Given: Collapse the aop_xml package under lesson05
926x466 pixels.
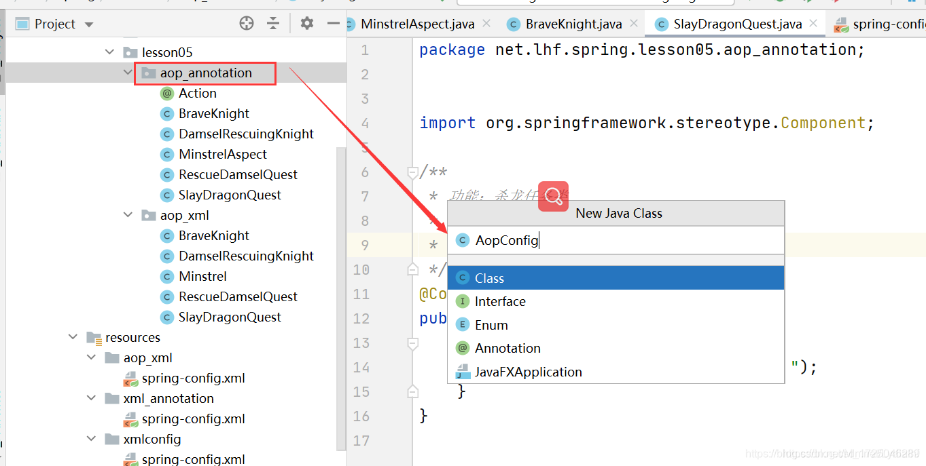Looking at the screenshot, I should [128, 215].
